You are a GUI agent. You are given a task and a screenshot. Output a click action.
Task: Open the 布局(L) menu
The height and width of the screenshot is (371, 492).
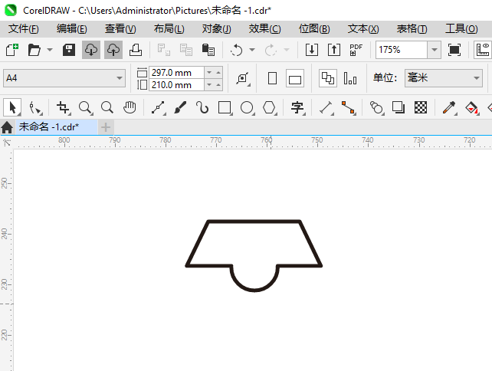pyautogui.click(x=169, y=29)
